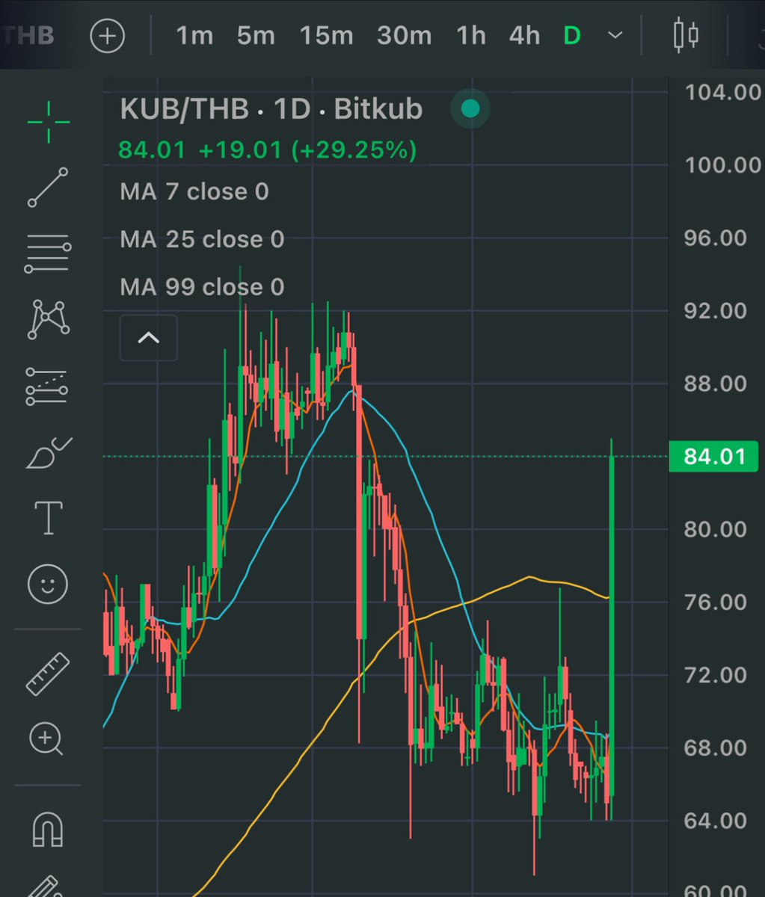Click the large green latest candle
765x897 pixels.
612,626
